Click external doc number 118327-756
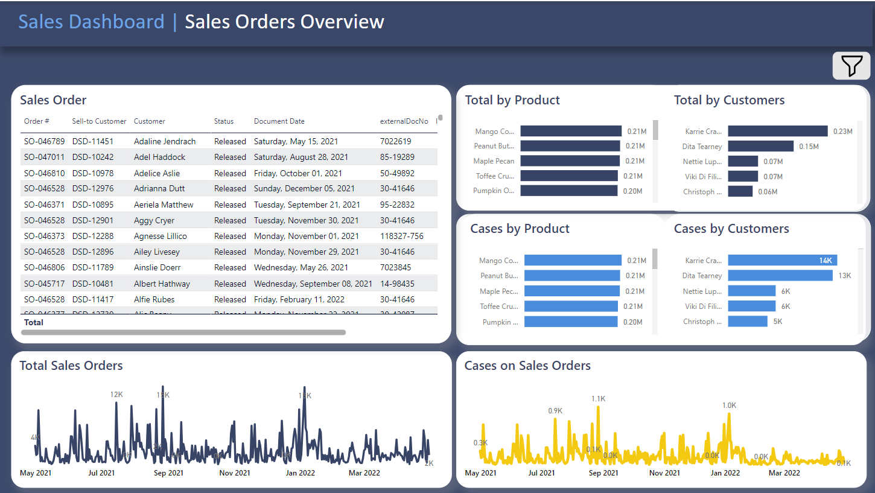The width and height of the screenshot is (875, 493). (x=402, y=236)
